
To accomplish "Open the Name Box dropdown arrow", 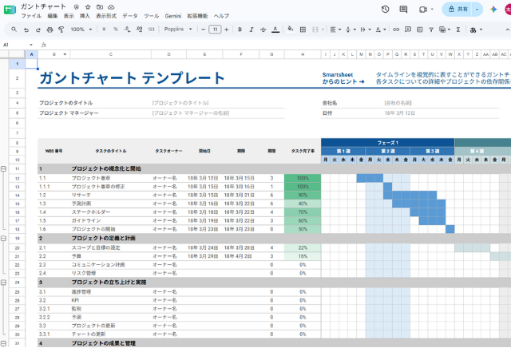I will tap(31, 45).
